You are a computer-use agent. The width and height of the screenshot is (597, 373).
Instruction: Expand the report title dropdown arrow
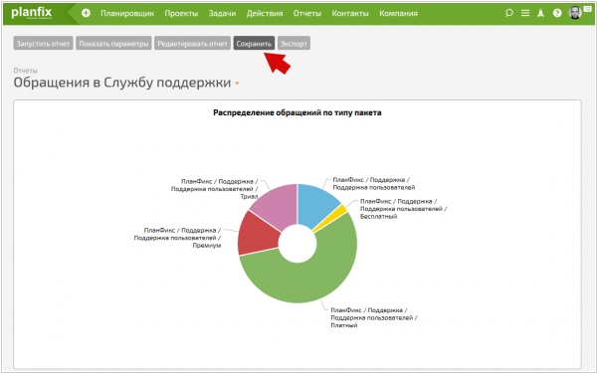click(x=237, y=83)
